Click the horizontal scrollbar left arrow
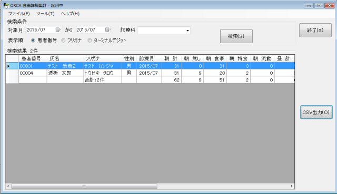The image size is (337, 194). click(x=8, y=186)
